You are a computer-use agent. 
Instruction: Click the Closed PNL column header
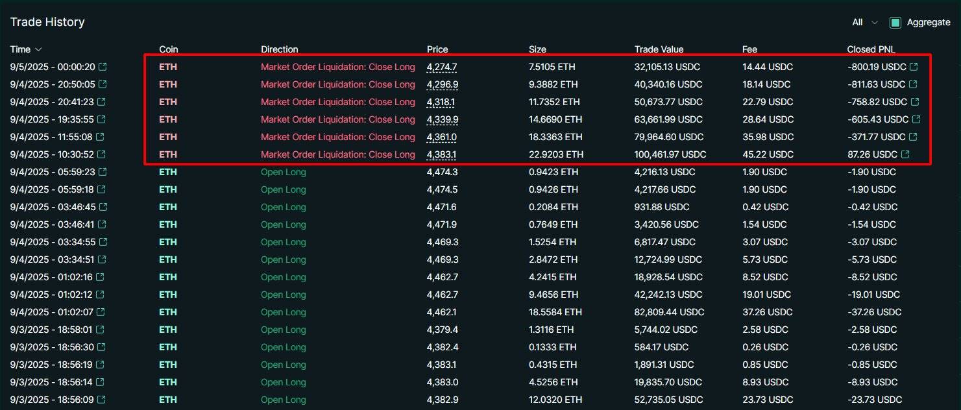(x=871, y=49)
